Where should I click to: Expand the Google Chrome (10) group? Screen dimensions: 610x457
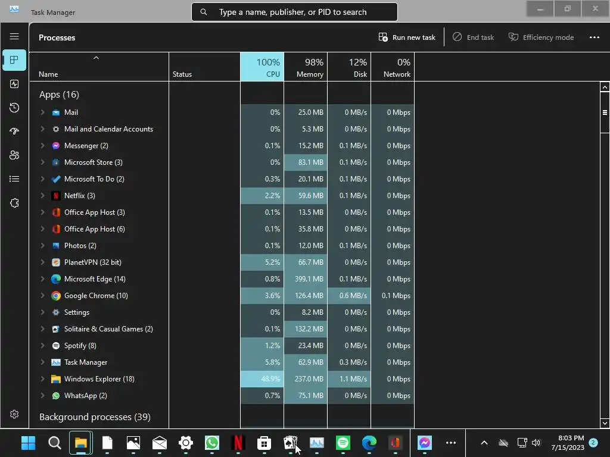[42, 296]
